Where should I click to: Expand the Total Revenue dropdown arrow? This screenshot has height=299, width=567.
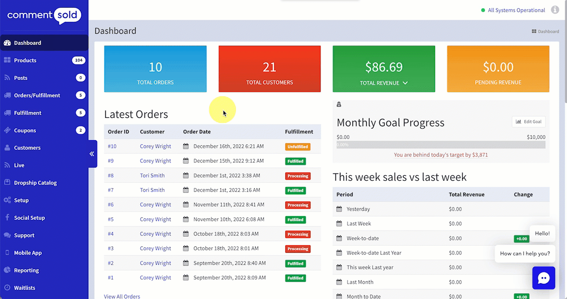[x=405, y=83]
